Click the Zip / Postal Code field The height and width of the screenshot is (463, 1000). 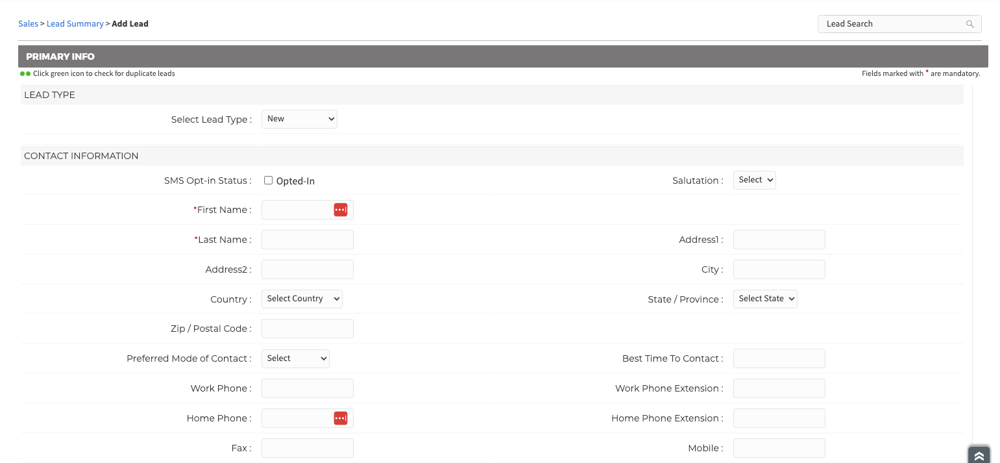[x=307, y=329]
